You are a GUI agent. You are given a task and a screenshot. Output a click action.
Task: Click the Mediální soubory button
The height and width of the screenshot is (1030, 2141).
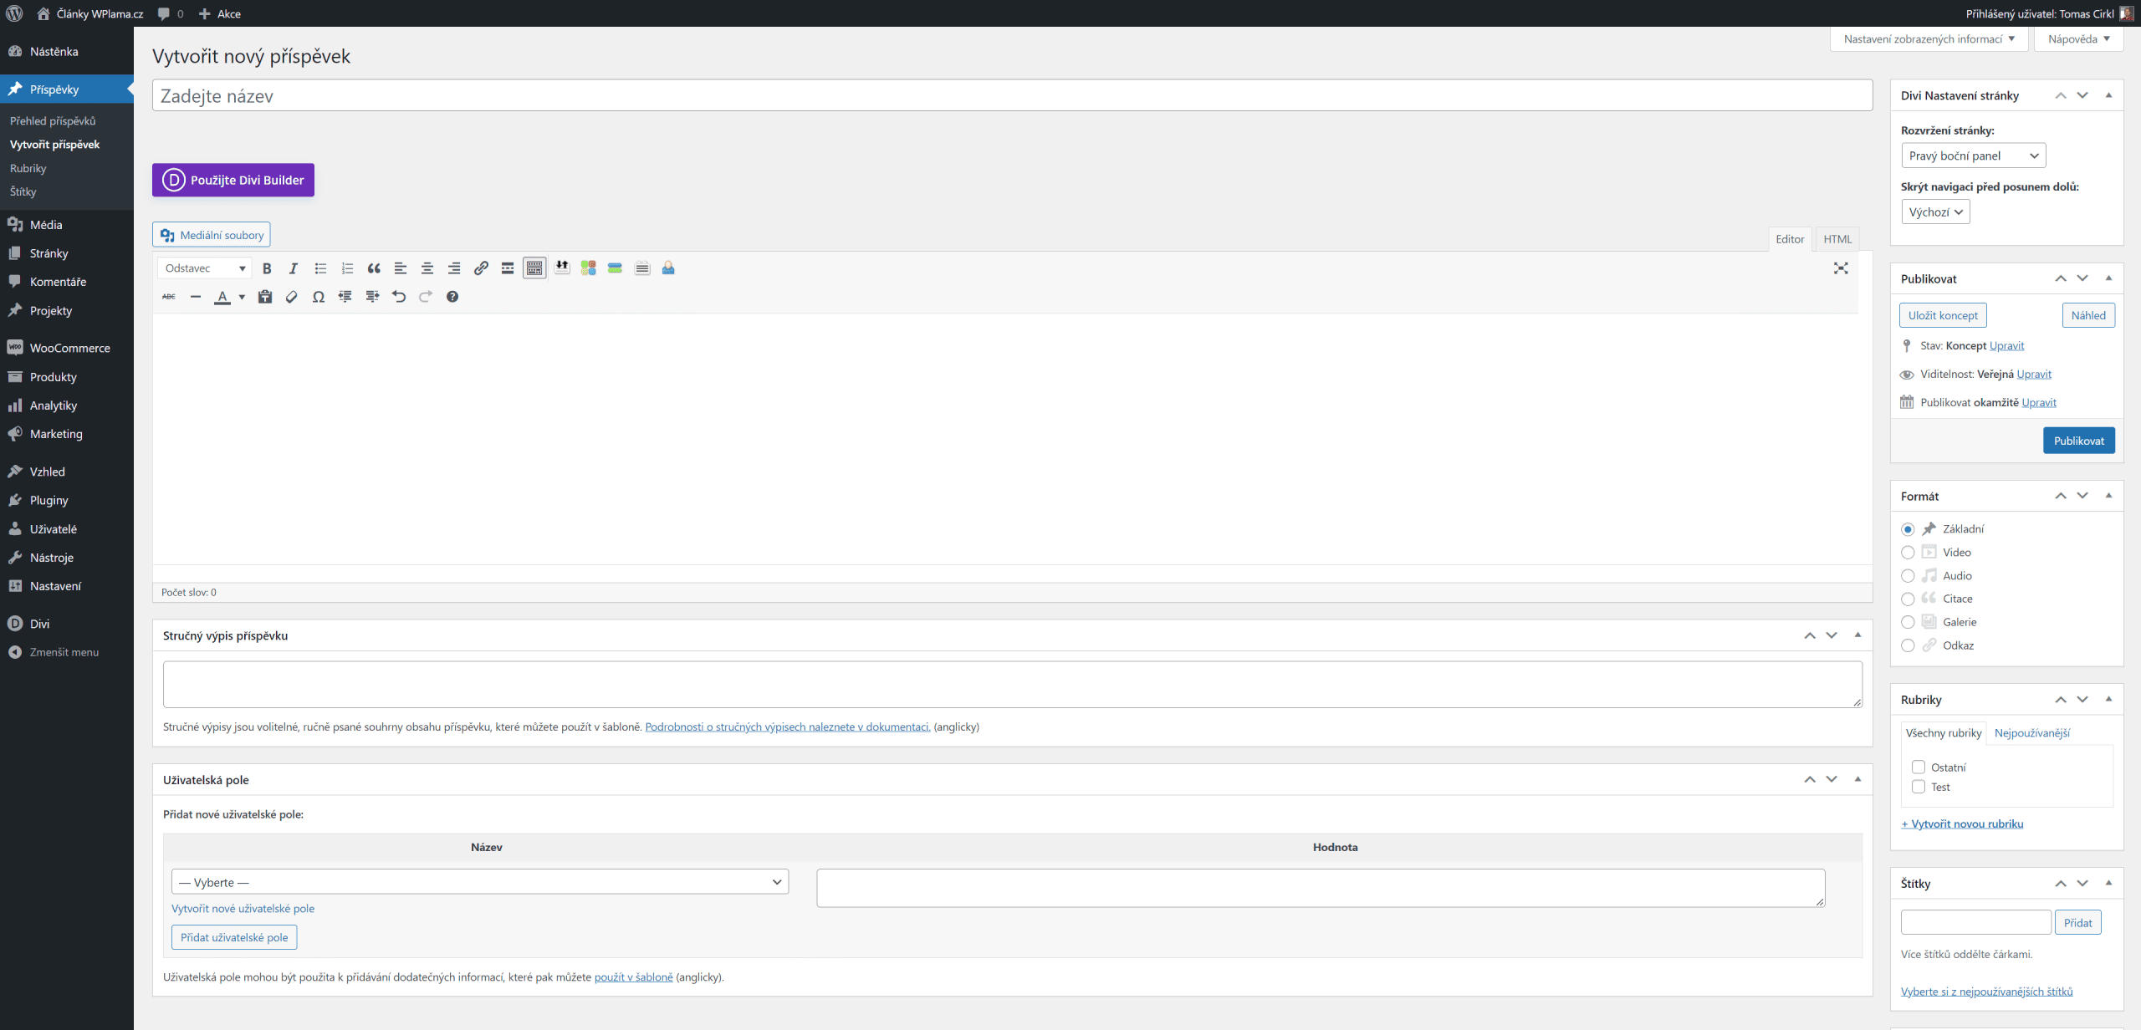pos(212,235)
